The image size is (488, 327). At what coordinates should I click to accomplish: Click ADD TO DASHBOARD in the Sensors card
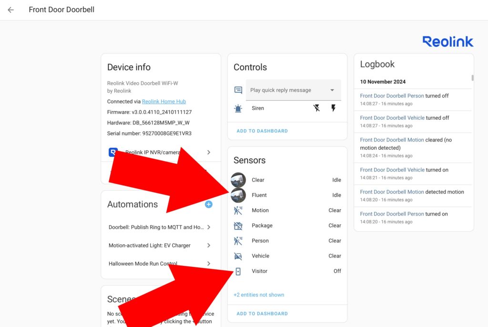click(262, 314)
